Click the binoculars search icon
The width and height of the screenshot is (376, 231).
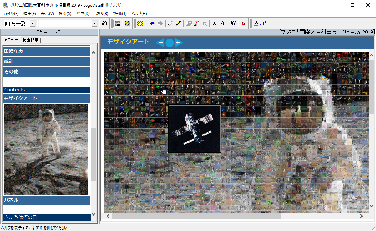tap(105, 23)
